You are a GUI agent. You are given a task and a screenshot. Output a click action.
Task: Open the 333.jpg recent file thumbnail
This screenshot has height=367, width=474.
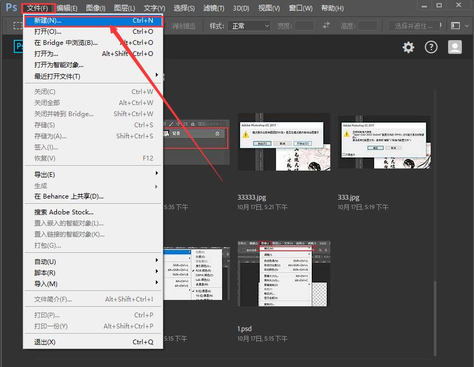pos(384,142)
